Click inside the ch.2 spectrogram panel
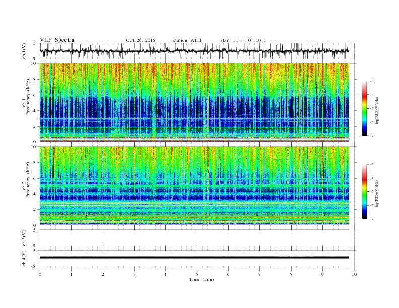399x308 pixels. click(x=194, y=186)
